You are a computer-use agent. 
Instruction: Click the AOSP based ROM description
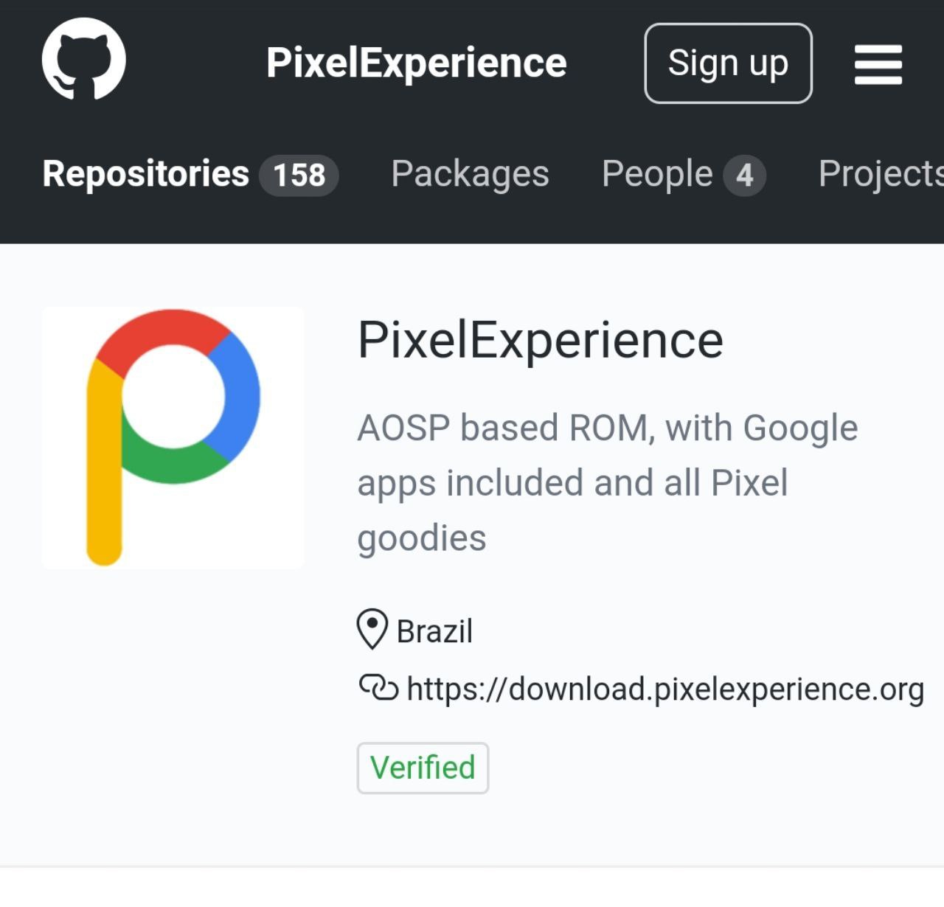pyautogui.click(x=608, y=483)
